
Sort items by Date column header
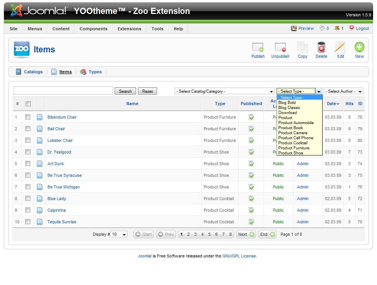tap(333, 104)
